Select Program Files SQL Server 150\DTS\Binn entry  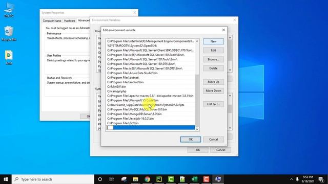(x=151, y=64)
